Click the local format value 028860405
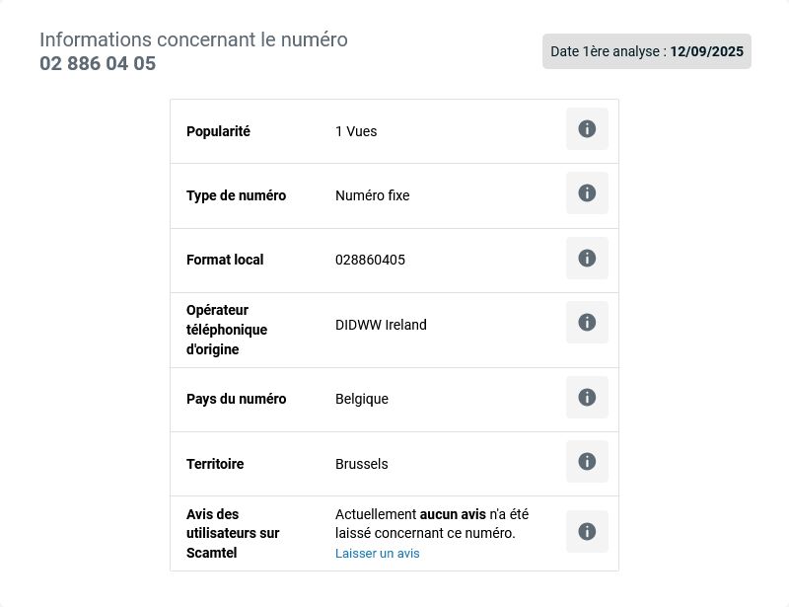Image resolution: width=789 pixels, height=607 pixels. coord(370,260)
